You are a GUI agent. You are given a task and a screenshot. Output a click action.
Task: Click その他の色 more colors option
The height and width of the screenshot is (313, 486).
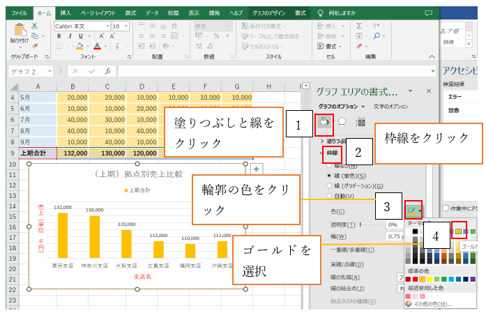436,303
